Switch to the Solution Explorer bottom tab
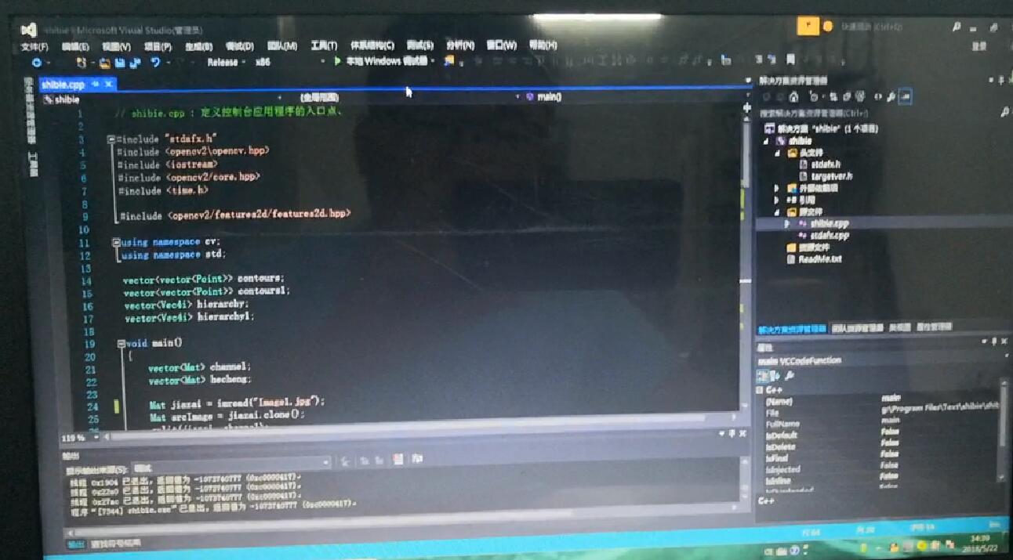The width and height of the screenshot is (1013, 560). click(792, 329)
